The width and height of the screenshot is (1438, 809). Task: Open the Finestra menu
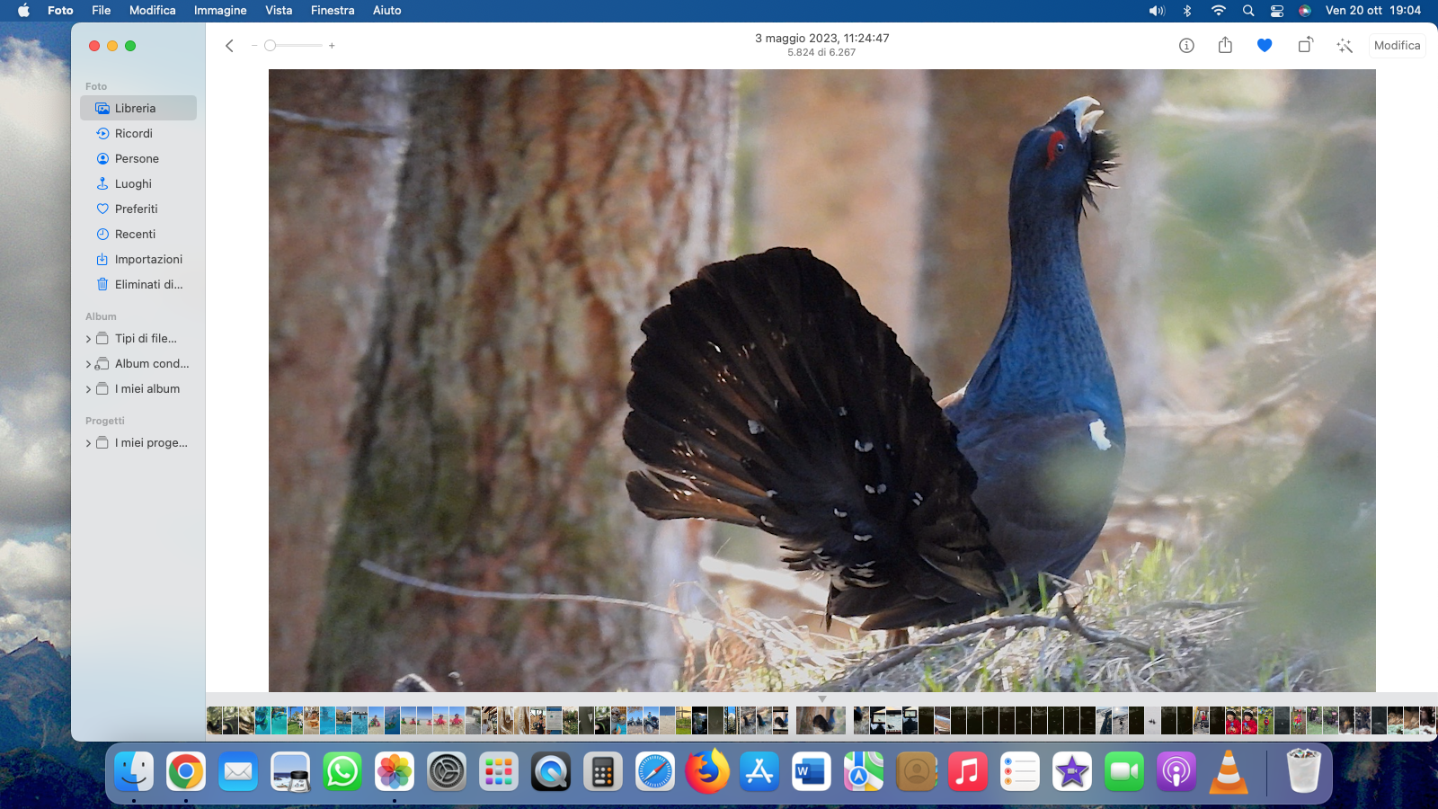(x=333, y=11)
